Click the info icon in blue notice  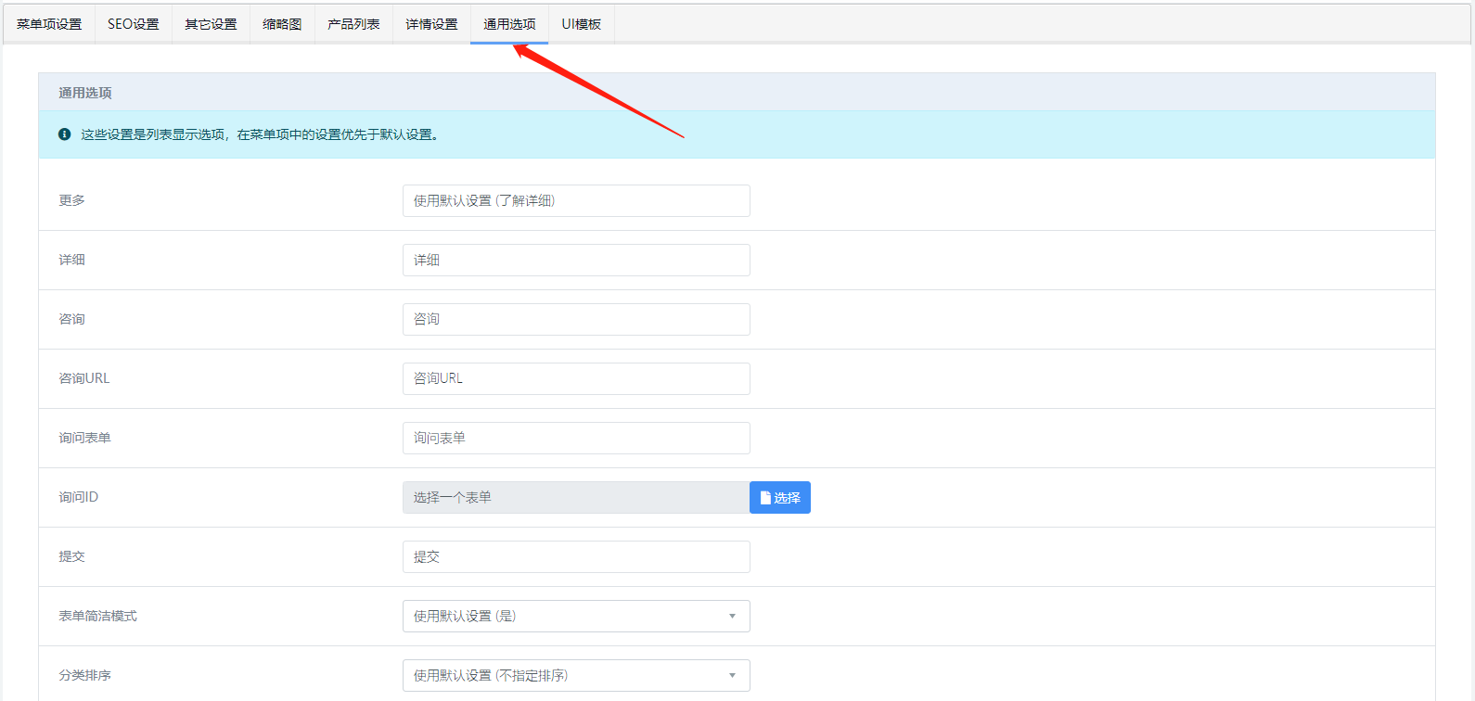click(64, 134)
